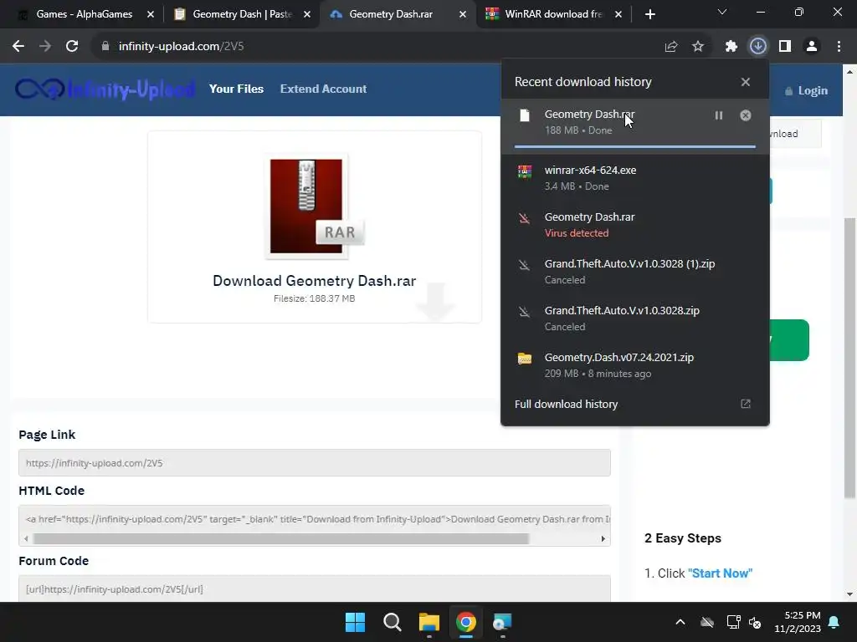857x642 pixels.
Task: Click the Infinity-Upload logo
Action: click(x=105, y=89)
